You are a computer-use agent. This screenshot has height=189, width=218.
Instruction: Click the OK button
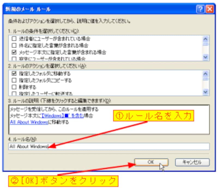pos(151,162)
